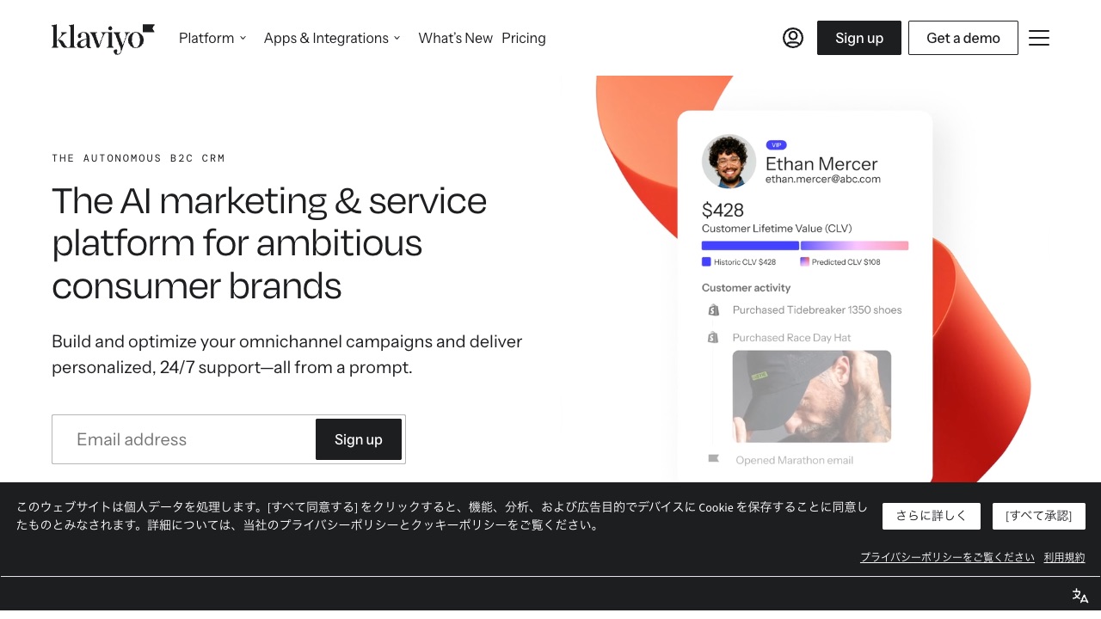Accept all cookies with [すべて承認] button
This screenshot has width=1101, height=619.
click(x=1039, y=516)
